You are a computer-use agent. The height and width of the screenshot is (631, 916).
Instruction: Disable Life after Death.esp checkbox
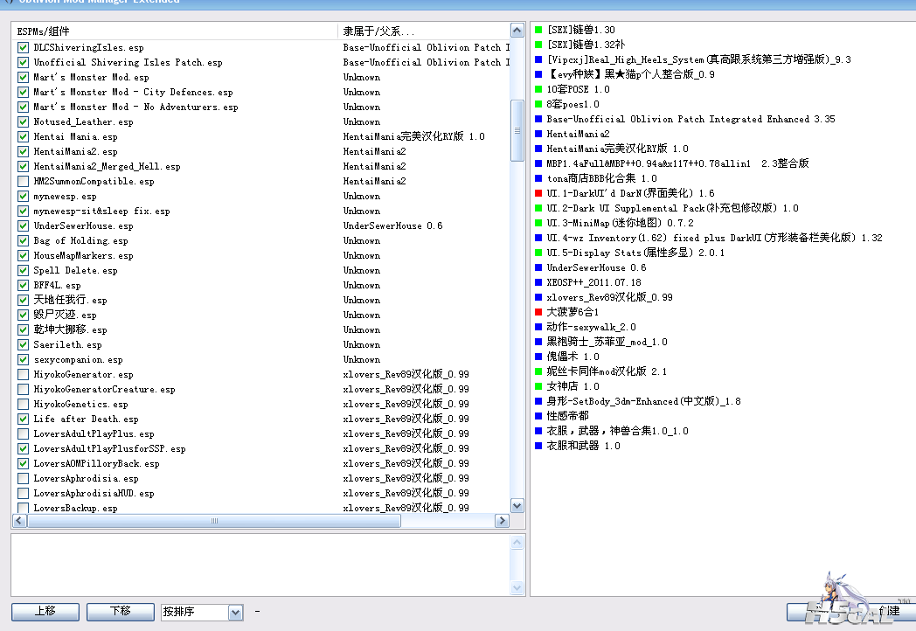click(24, 419)
